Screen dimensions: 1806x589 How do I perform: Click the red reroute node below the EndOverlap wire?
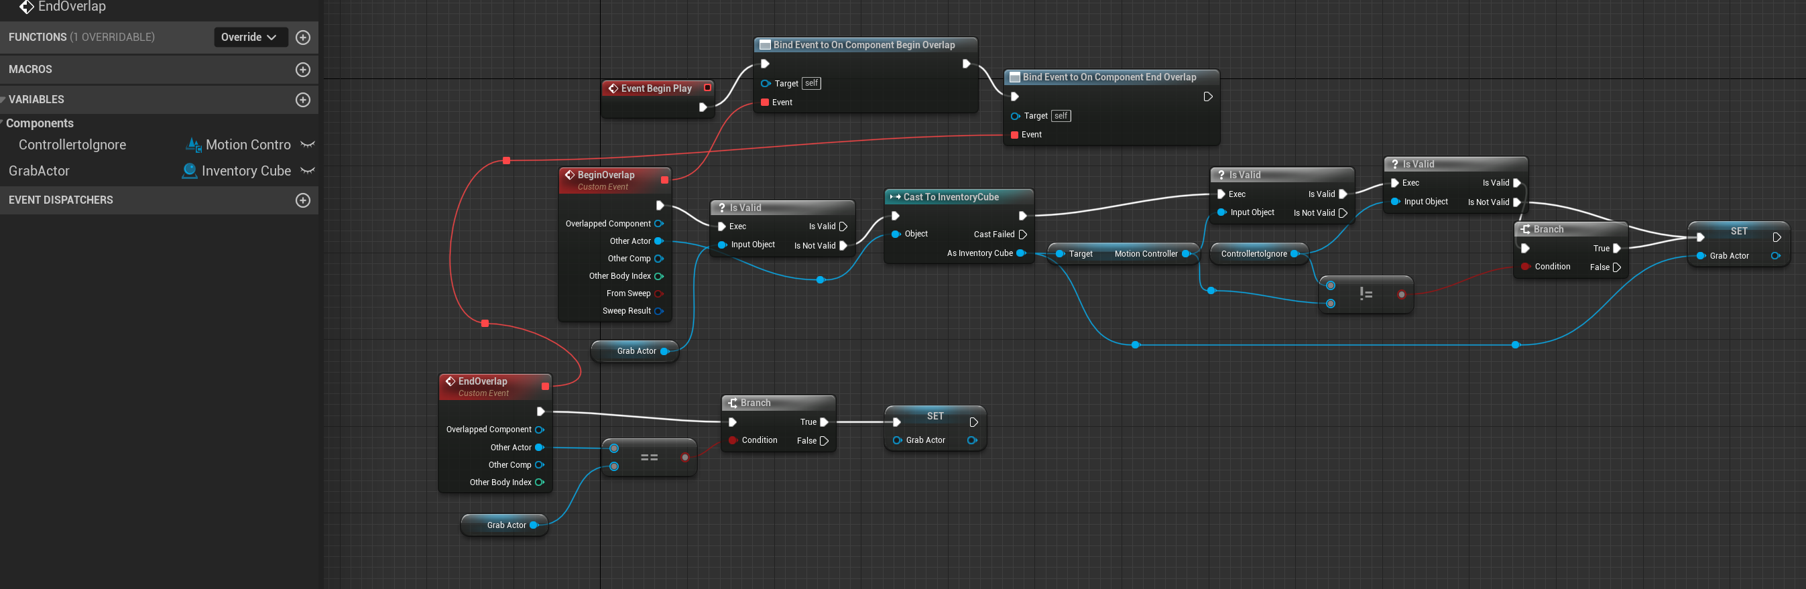[x=485, y=324]
